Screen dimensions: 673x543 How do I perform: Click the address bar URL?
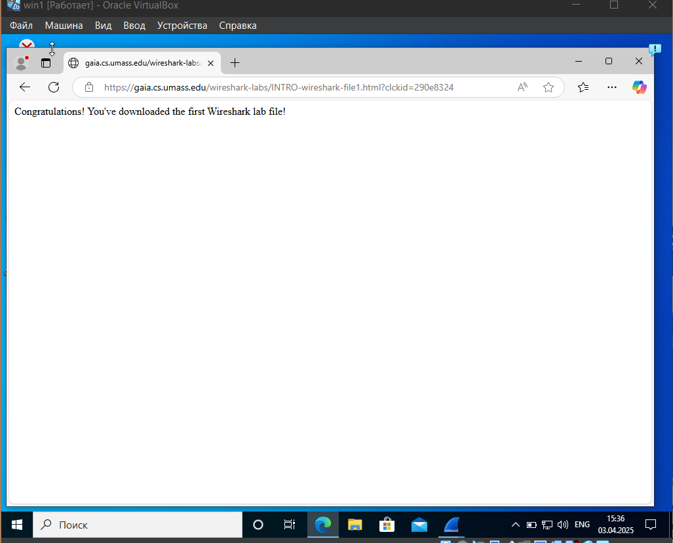[279, 87]
